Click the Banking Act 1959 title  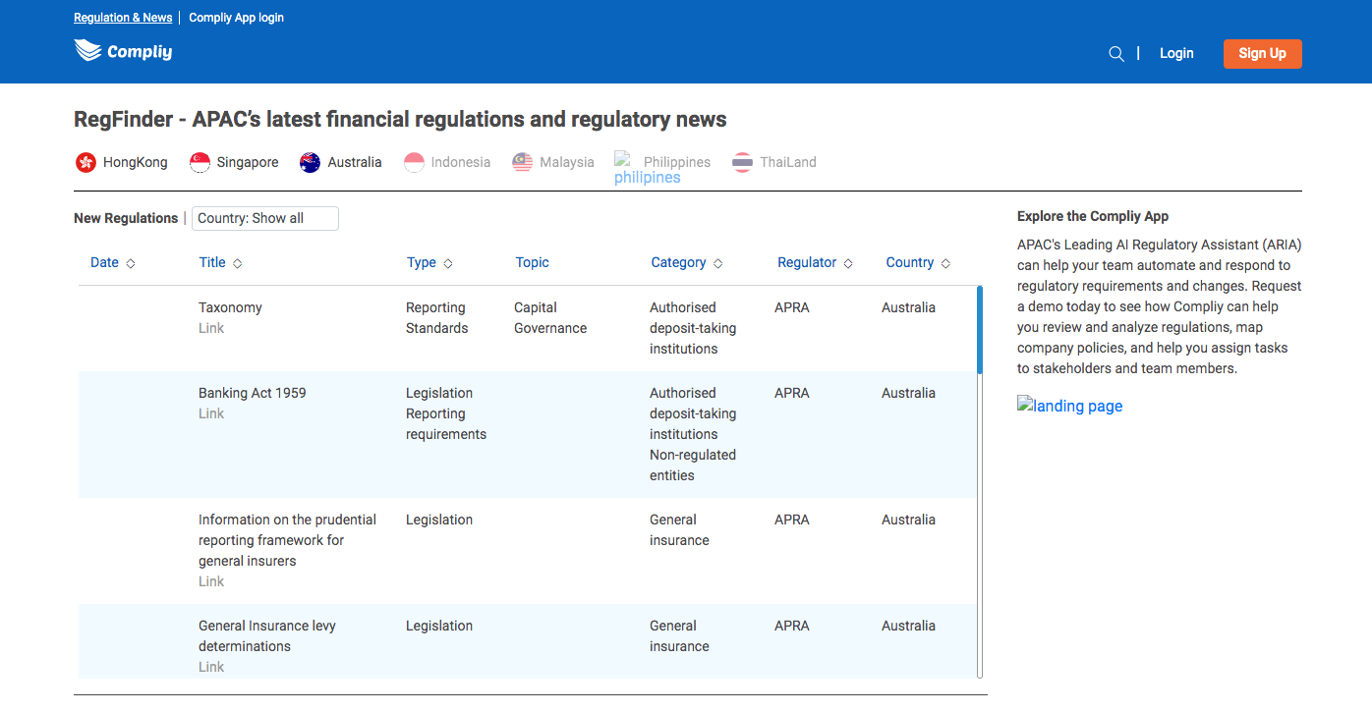click(x=253, y=393)
